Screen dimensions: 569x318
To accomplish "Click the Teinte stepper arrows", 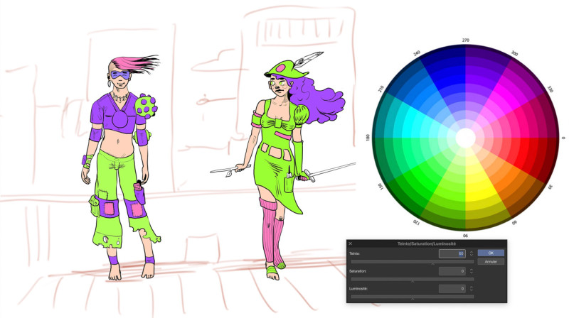I will click(x=471, y=253).
